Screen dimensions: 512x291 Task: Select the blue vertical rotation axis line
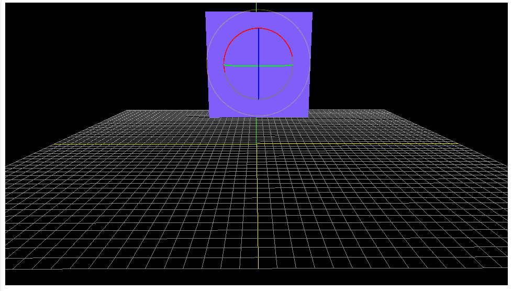point(259,64)
